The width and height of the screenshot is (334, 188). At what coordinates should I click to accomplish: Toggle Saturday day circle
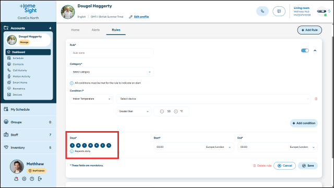(109, 145)
